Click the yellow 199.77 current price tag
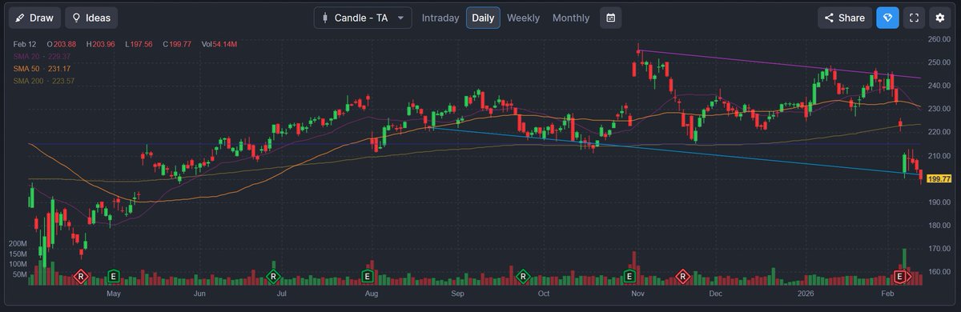Viewport: 961px width, 312px height. [x=939, y=178]
